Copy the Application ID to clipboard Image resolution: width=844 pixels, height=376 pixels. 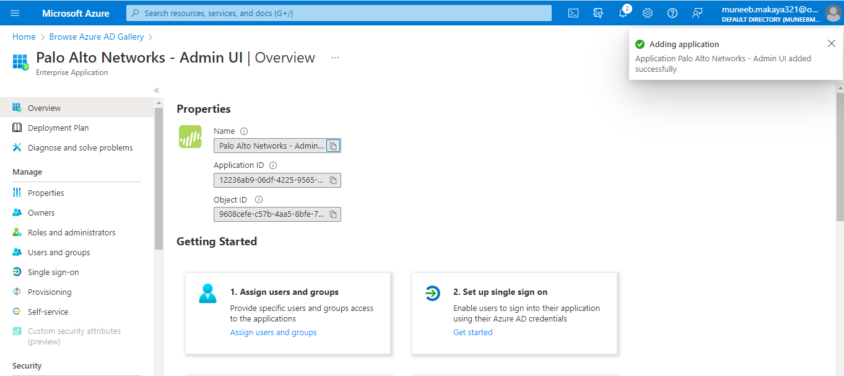[x=333, y=180]
